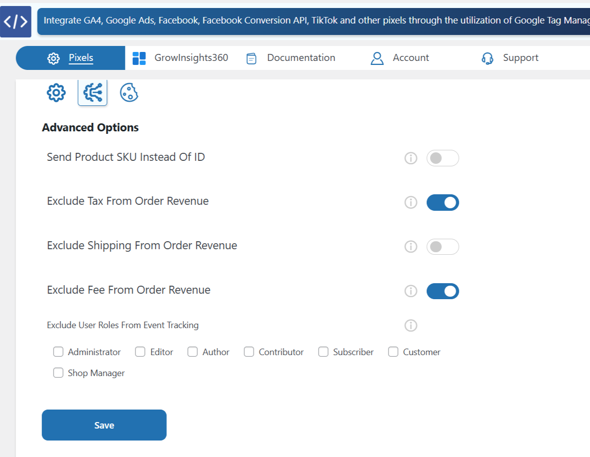
Task: Click the Account user icon
Action: (377, 58)
